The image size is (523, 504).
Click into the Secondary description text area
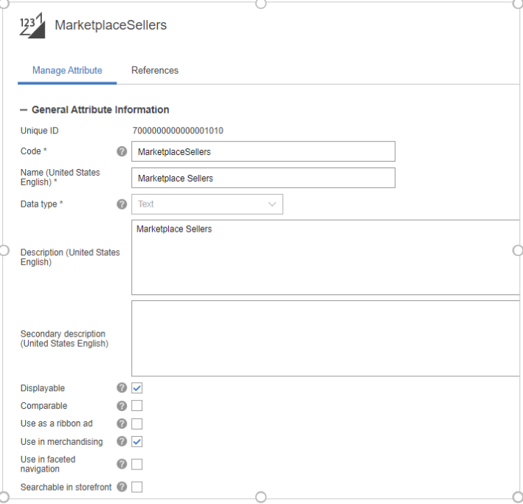(x=325, y=338)
